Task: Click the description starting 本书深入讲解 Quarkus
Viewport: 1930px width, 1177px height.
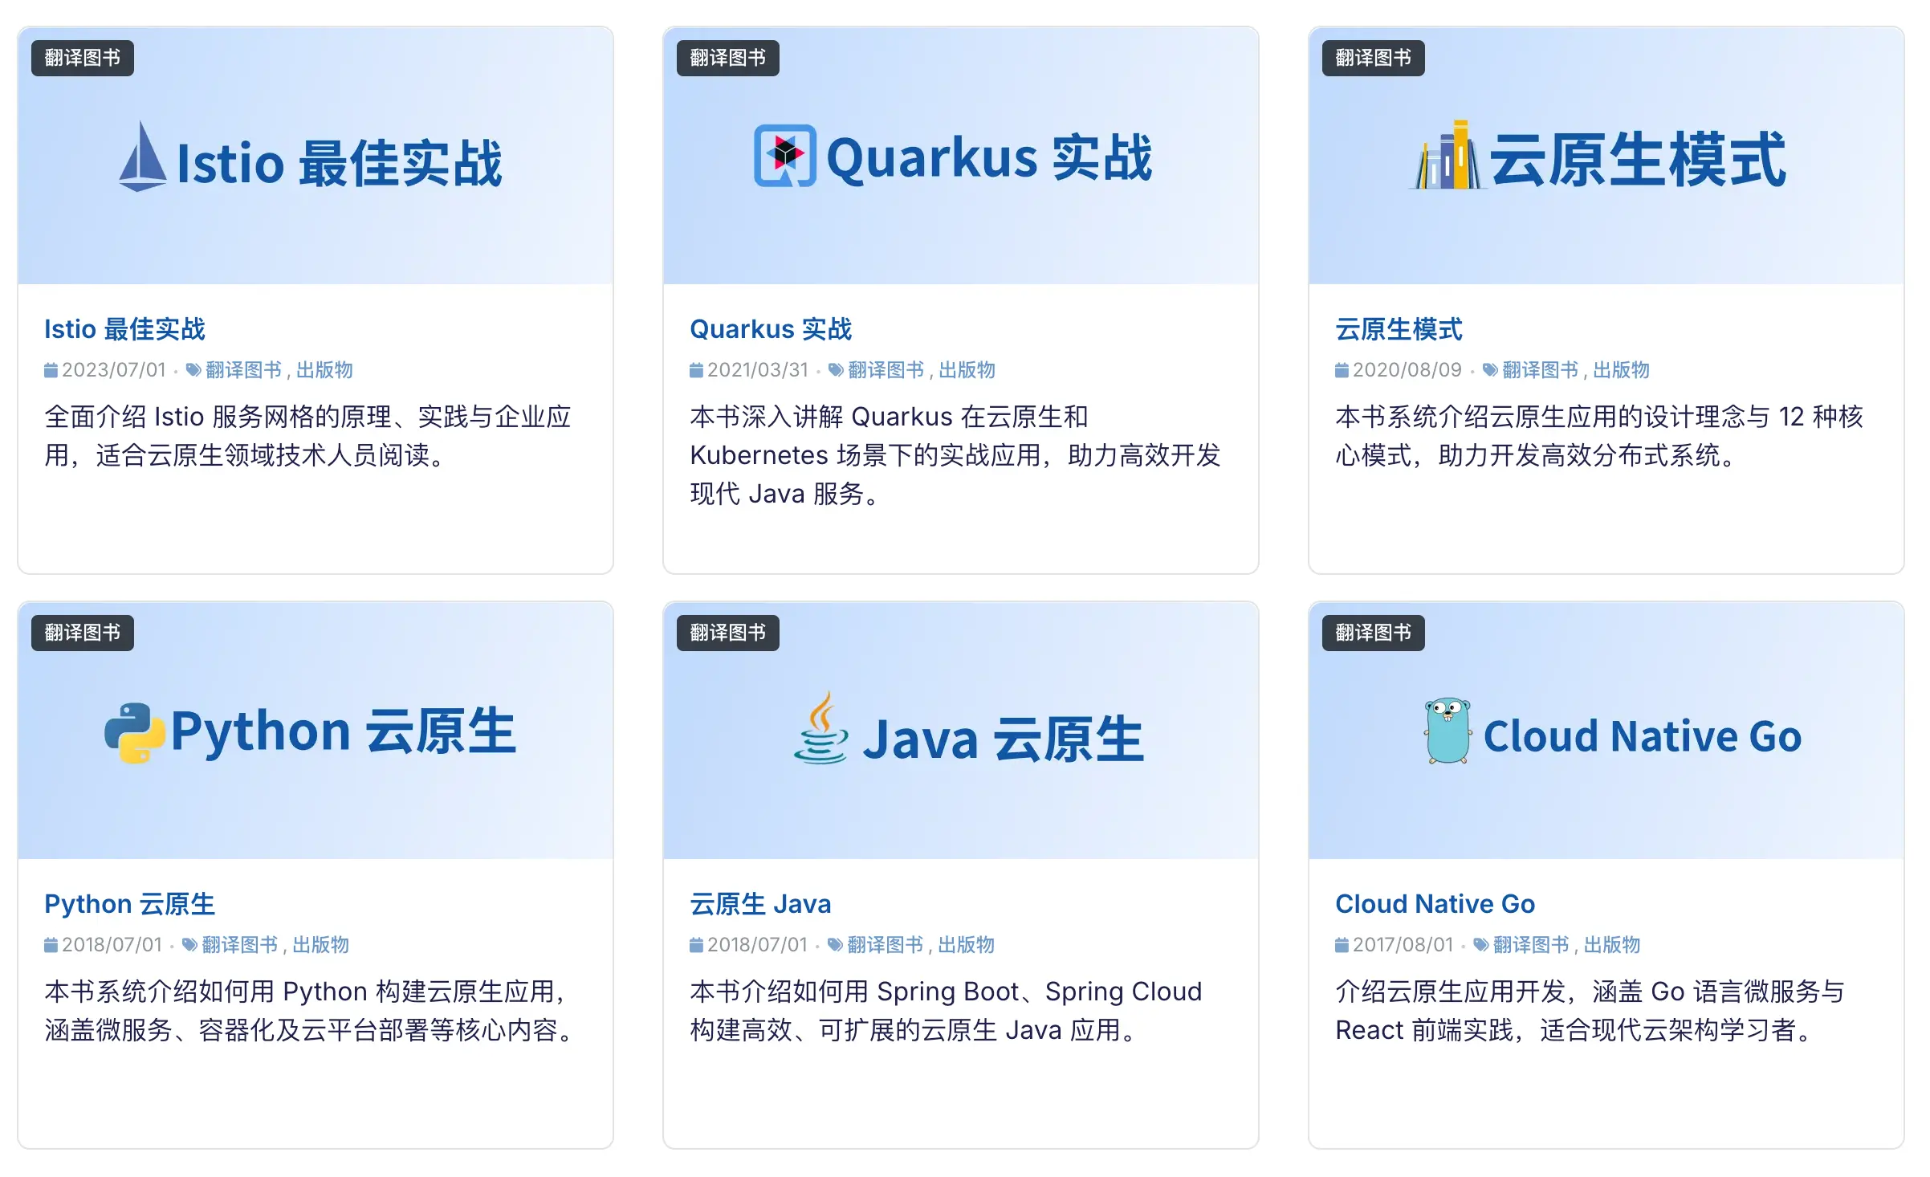Action: point(955,455)
